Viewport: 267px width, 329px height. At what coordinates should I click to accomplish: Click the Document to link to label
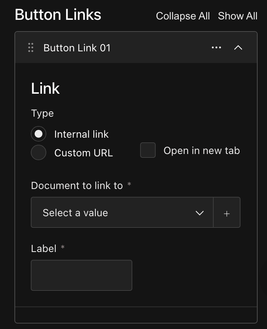pyautogui.click(x=77, y=185)
